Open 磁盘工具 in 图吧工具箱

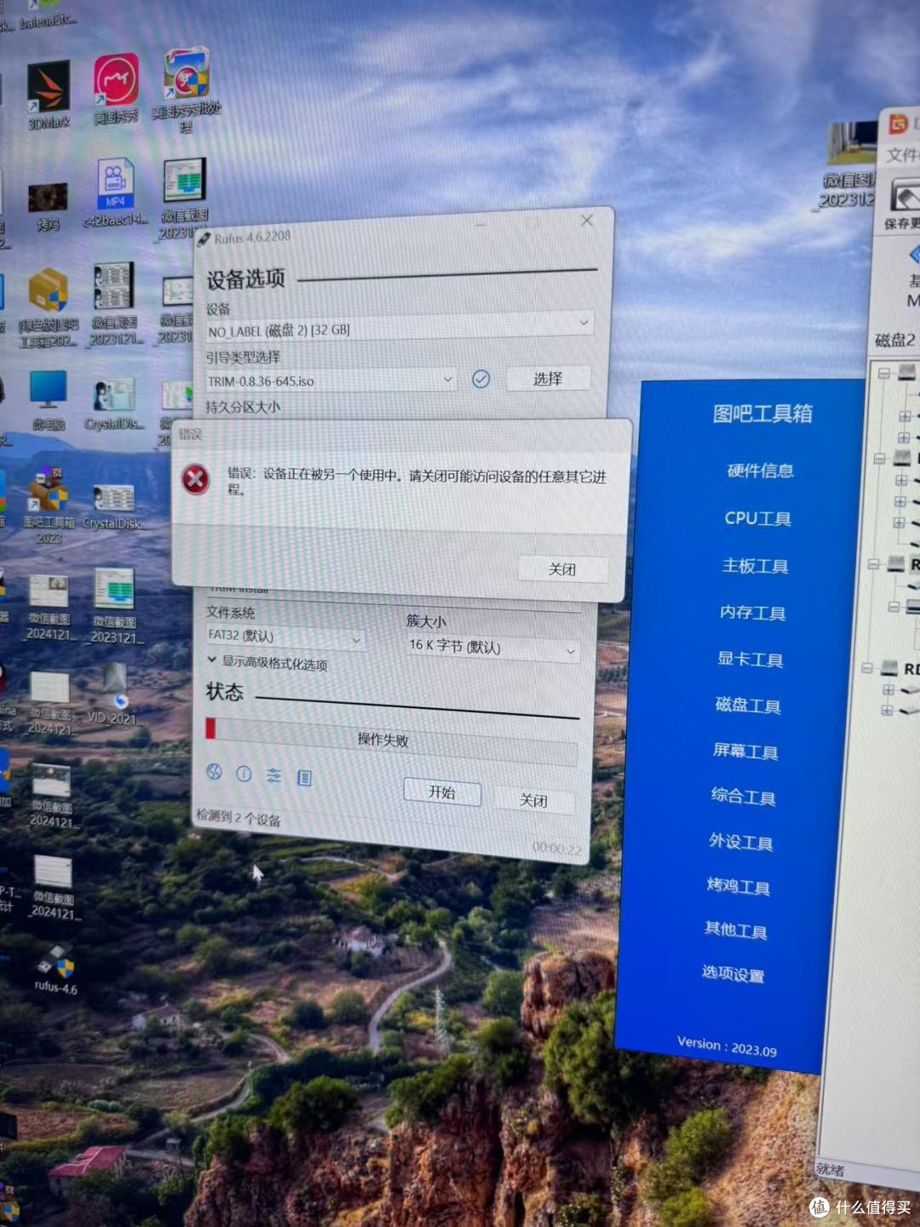point(747,706)
